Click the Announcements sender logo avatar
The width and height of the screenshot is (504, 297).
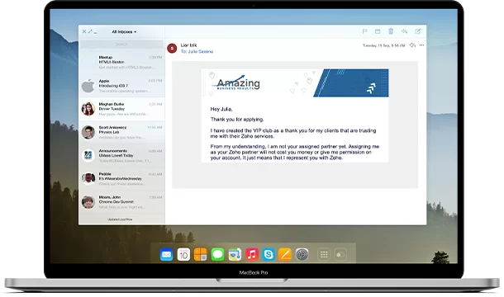[88, 155]
